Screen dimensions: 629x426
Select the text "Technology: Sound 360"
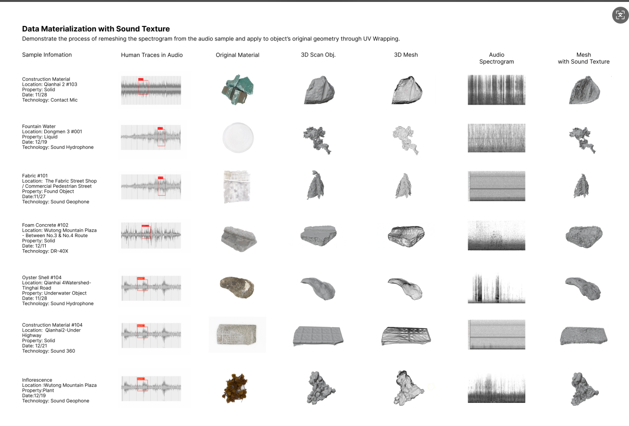(49, 351)
